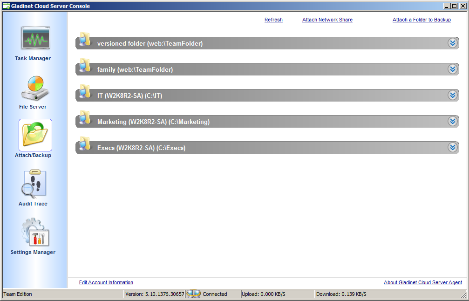469x301 pixels.
Task: Click the Team Edition status text
Action: [x=18, y=294]
